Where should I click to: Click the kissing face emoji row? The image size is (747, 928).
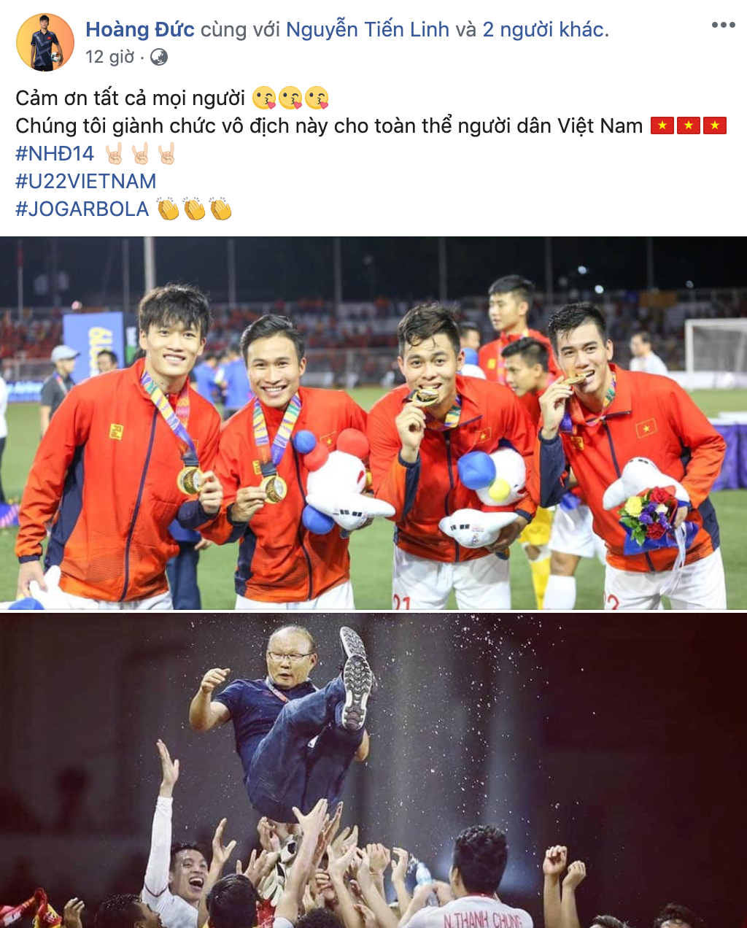[x=290, y=98]
